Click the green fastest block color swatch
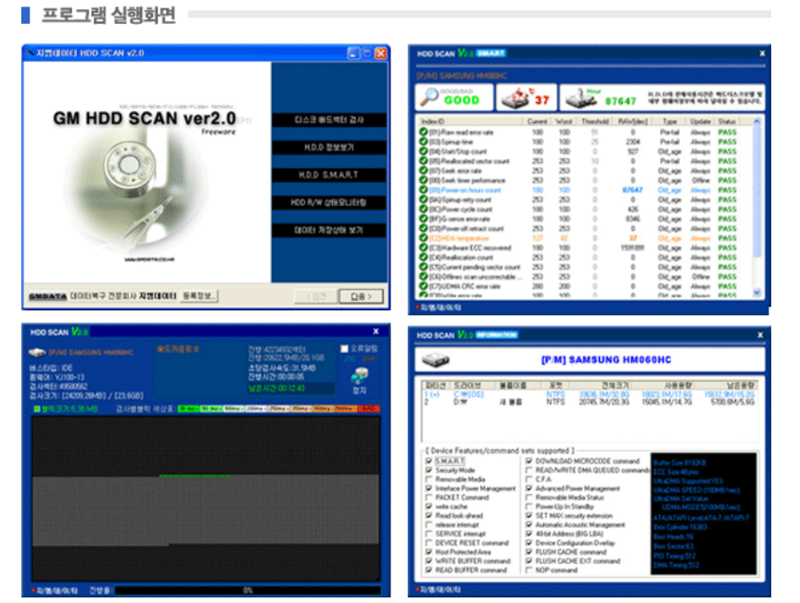 (189, 408)
